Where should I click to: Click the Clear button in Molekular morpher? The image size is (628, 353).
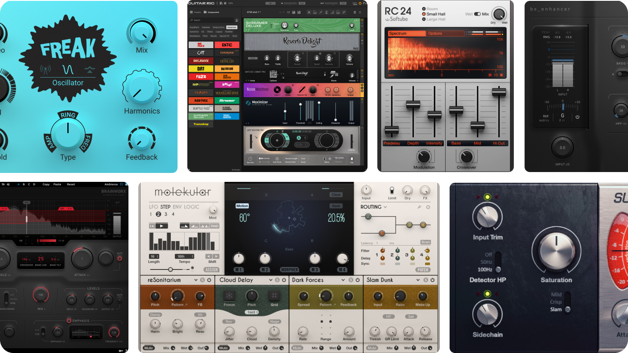pyautogui.click(x=336, y=195)
